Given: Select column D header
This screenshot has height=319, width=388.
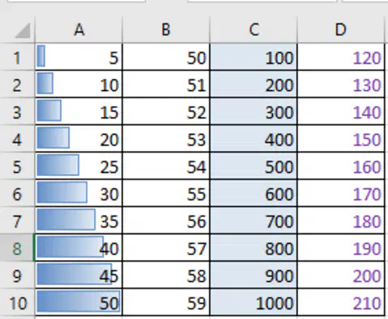Looking at the screenshot, I should (x=341, y=30).
